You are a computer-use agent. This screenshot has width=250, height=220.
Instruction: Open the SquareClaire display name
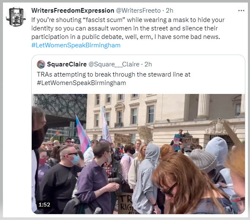(67, 64)
